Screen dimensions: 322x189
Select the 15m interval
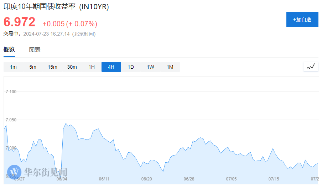click(x=52, y=67)
